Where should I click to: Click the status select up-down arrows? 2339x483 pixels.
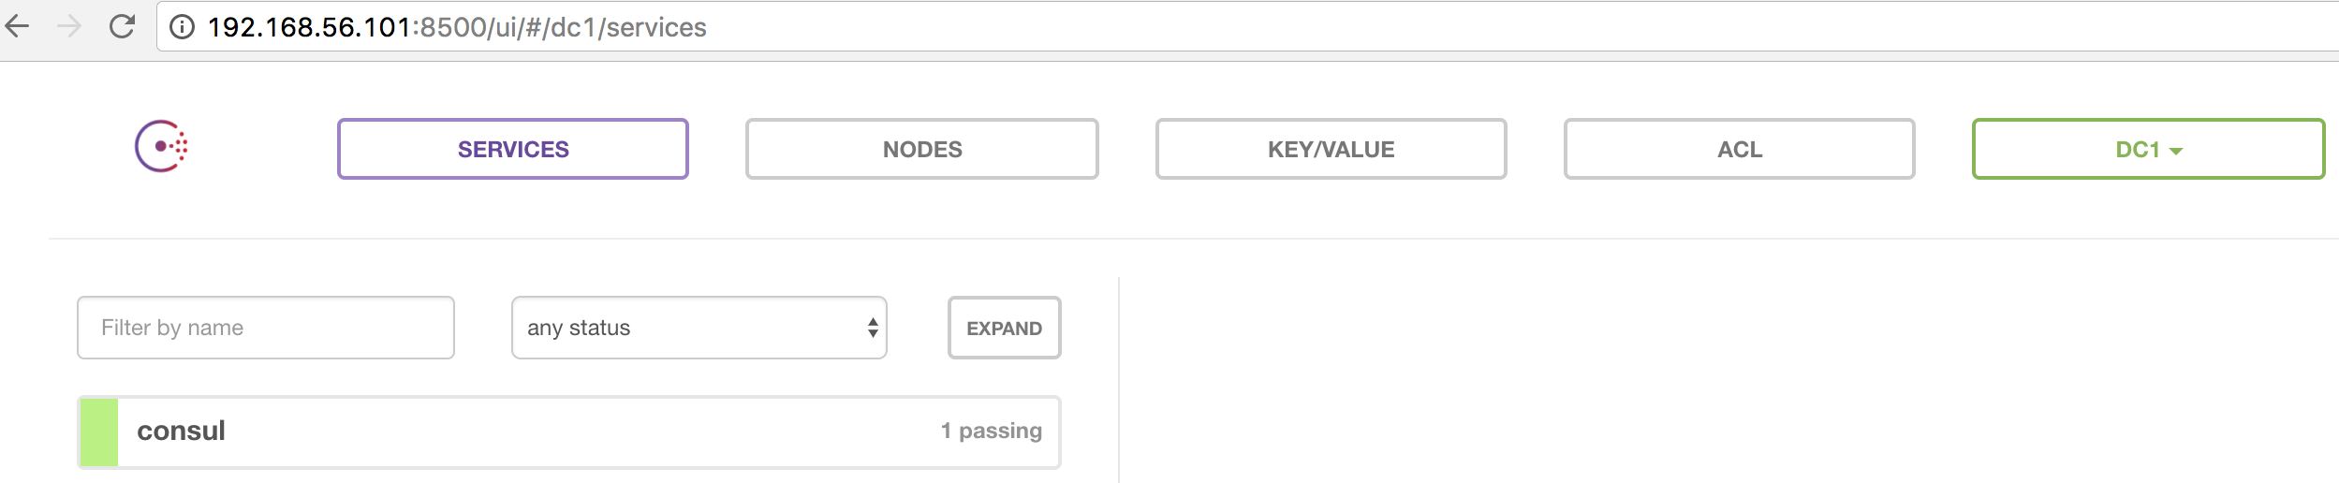coord(873,328)
